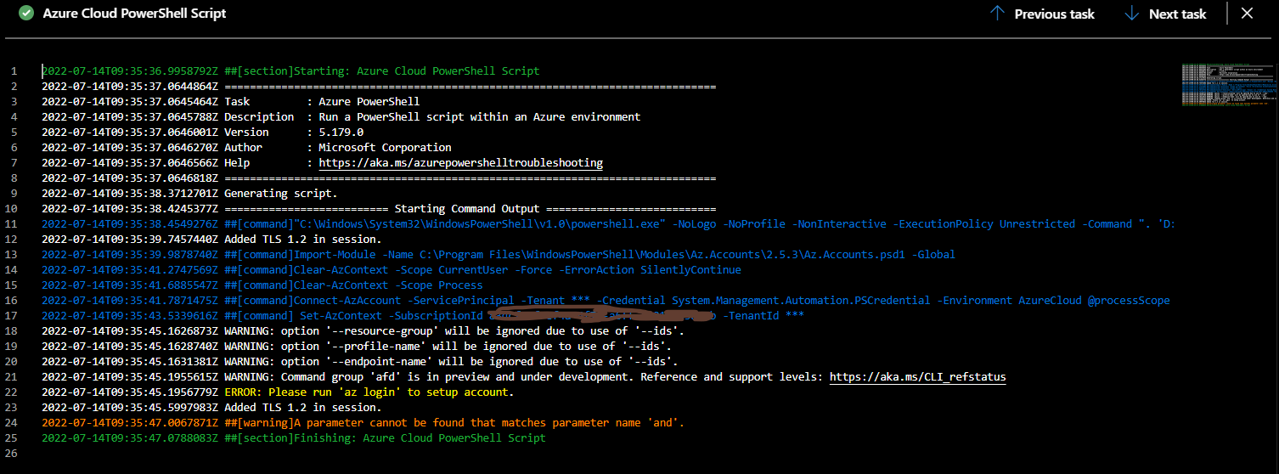Image resolution: width=1279 pixels, height=474 pixels.
Task: Select the 'Author : Microsoft Corporation' line
Action: click(x=246, y=147)
